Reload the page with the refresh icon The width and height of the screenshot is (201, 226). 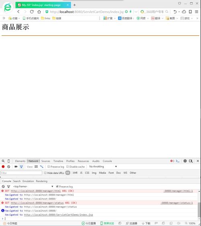click(x=32, y=12)
